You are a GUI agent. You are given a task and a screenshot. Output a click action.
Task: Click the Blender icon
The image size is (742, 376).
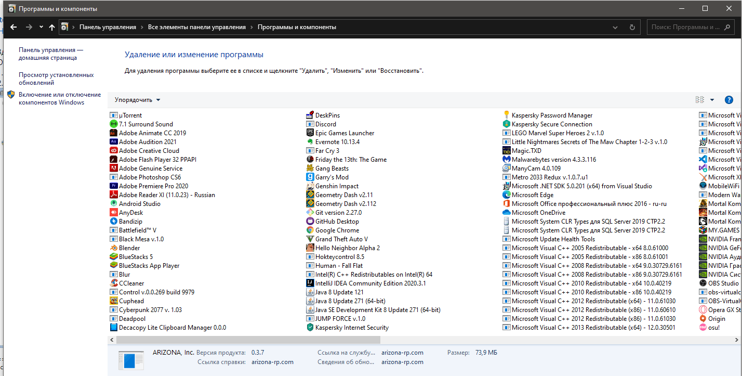pos(114,248)
